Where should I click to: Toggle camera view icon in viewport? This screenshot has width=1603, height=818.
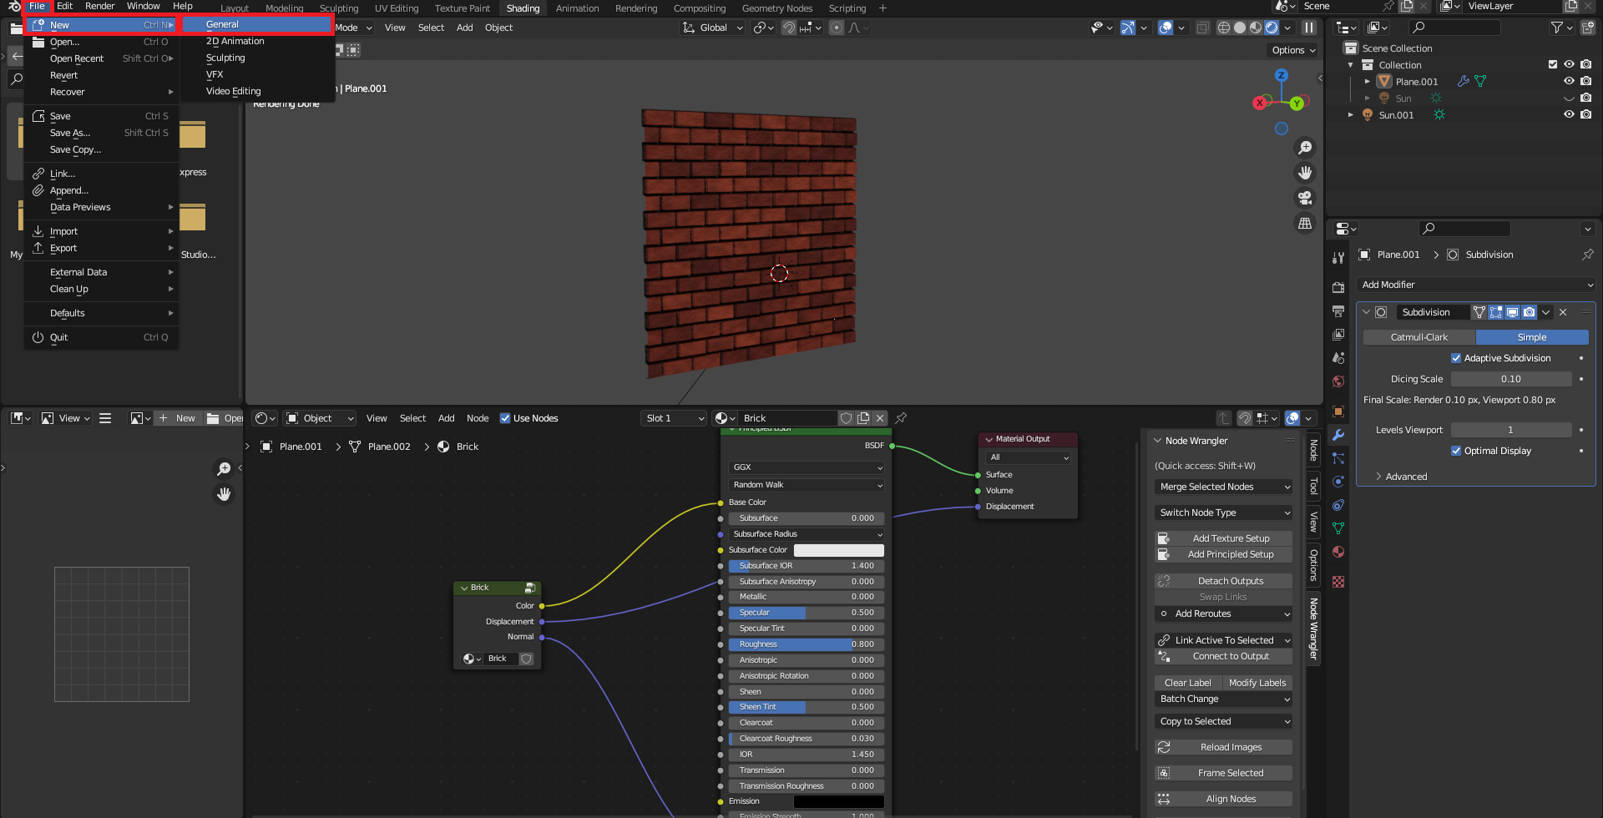pos(1305,198)
